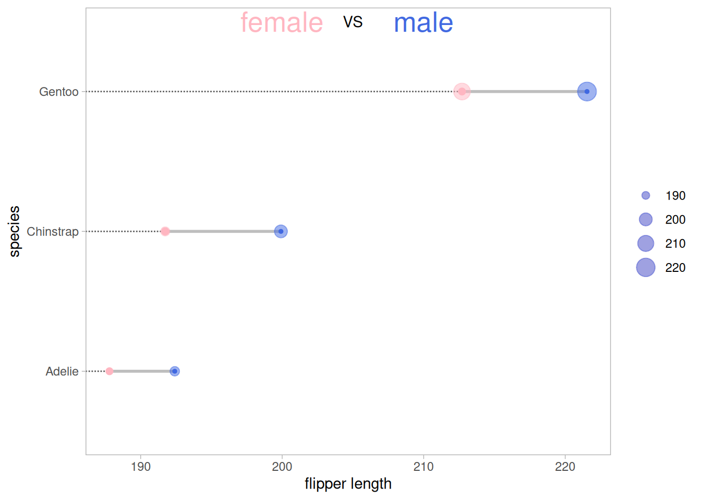
Task: Click the Adelie species axis label
Action: [x=62, y=372]
